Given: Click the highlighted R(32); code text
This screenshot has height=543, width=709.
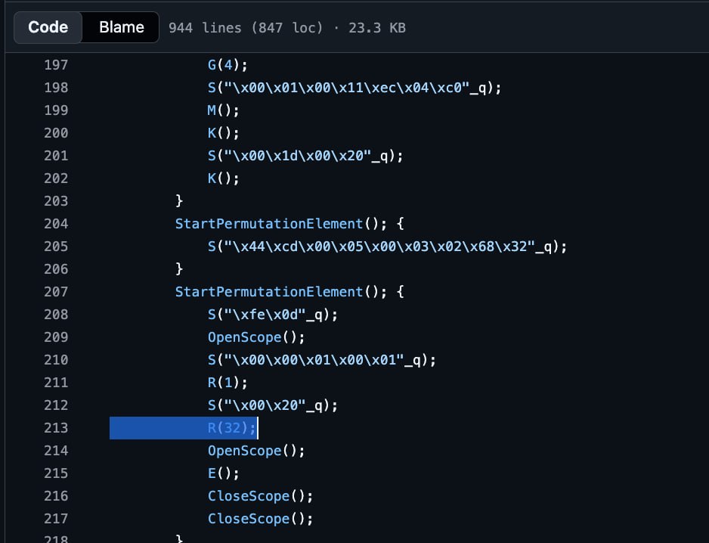Looking at the screenshot, I should coord(232,428).
